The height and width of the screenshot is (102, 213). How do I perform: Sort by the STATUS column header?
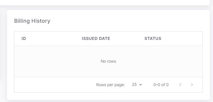point(153,39)
